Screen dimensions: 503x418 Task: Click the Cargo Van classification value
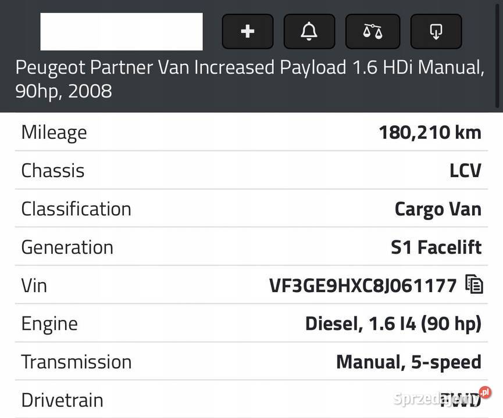tap(438, 209)
